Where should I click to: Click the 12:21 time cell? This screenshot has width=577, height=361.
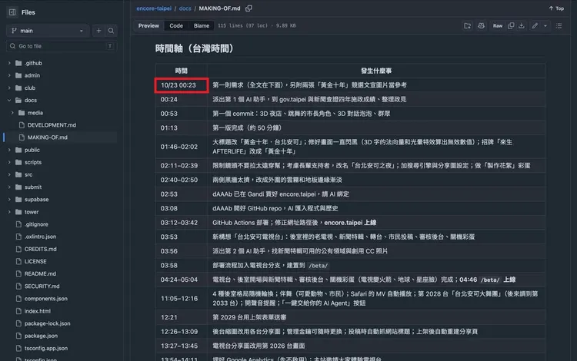click(x=182, y=317)
